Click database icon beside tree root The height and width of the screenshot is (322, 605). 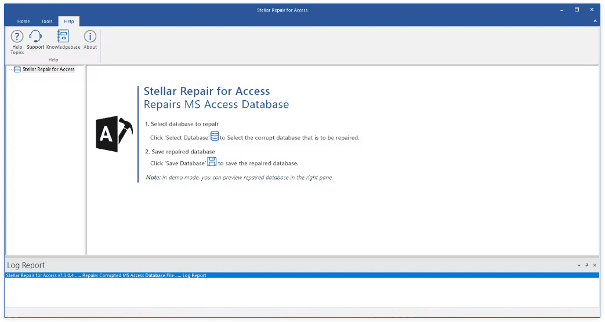tap(17, 69)
